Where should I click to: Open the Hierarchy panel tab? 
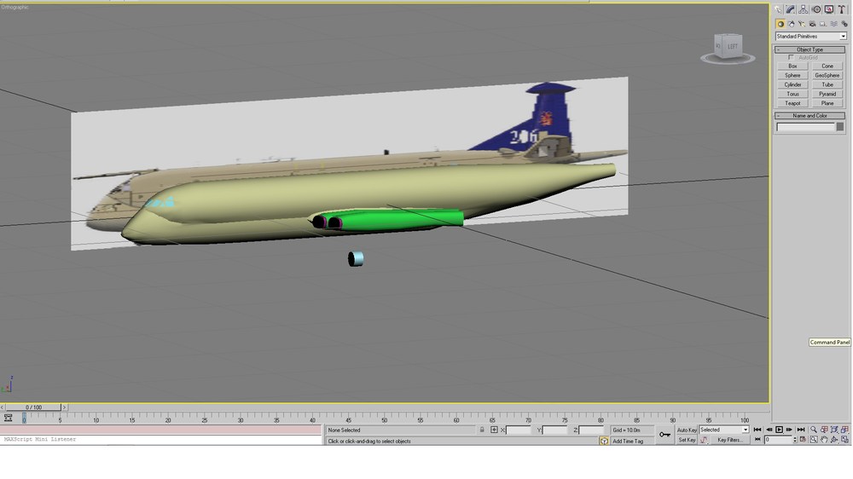(x=804, y=9)
